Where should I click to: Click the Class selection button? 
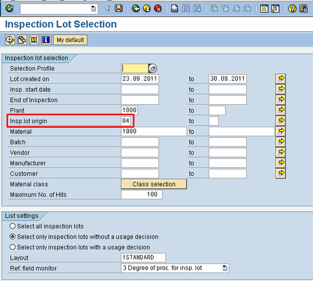tap(154, 184)
